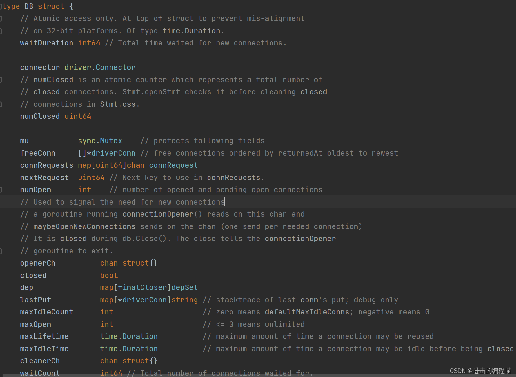Click the 'int64' type after waitDuration
Image resolution: width=516 pixels, height=377 pixels.
click(x=89, y=43)
